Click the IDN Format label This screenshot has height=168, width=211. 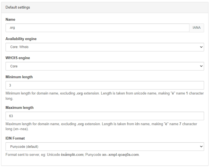point(15,138)
